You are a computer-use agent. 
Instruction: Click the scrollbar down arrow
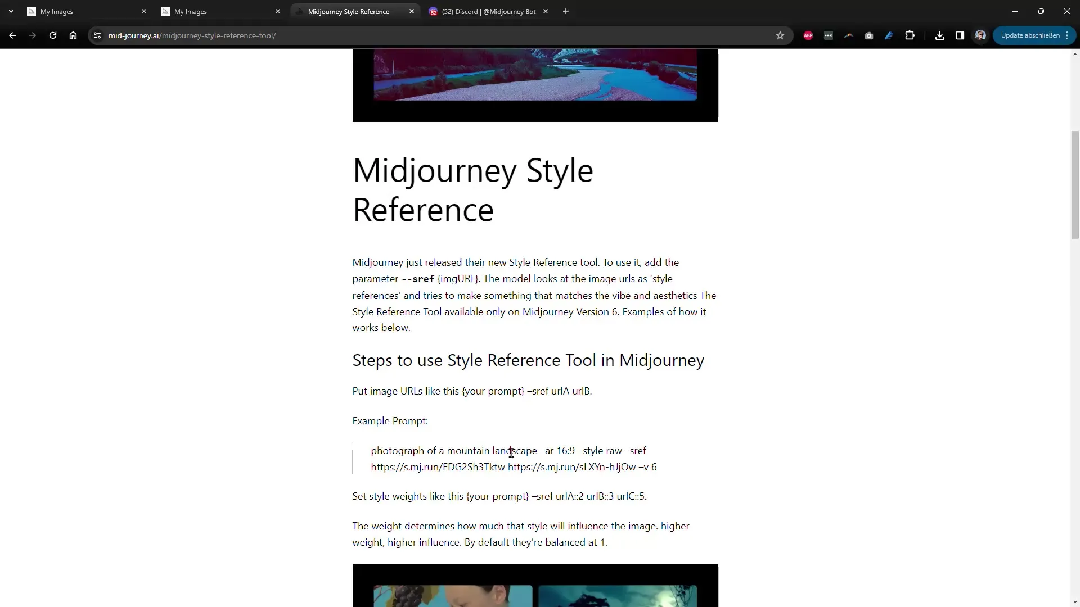[x=1075, y=603]
